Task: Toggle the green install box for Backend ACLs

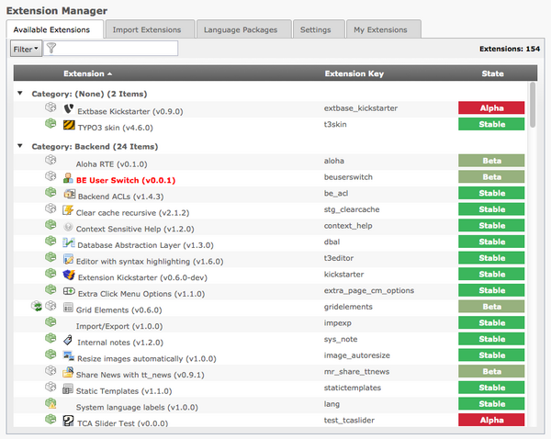Action: (51, 193)
